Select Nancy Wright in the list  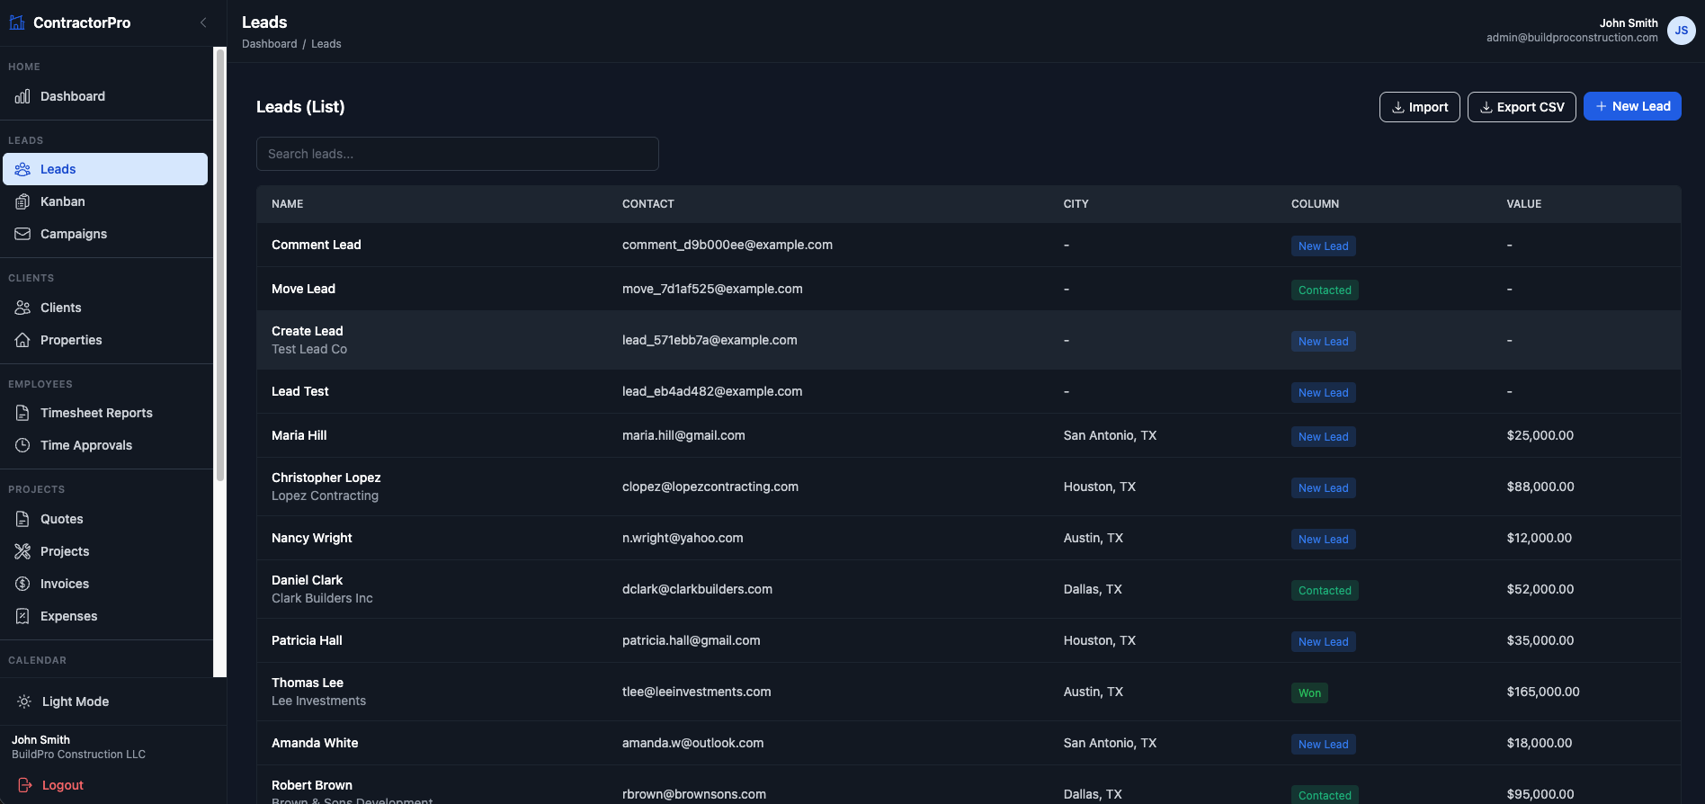click(x=311, y=538)
